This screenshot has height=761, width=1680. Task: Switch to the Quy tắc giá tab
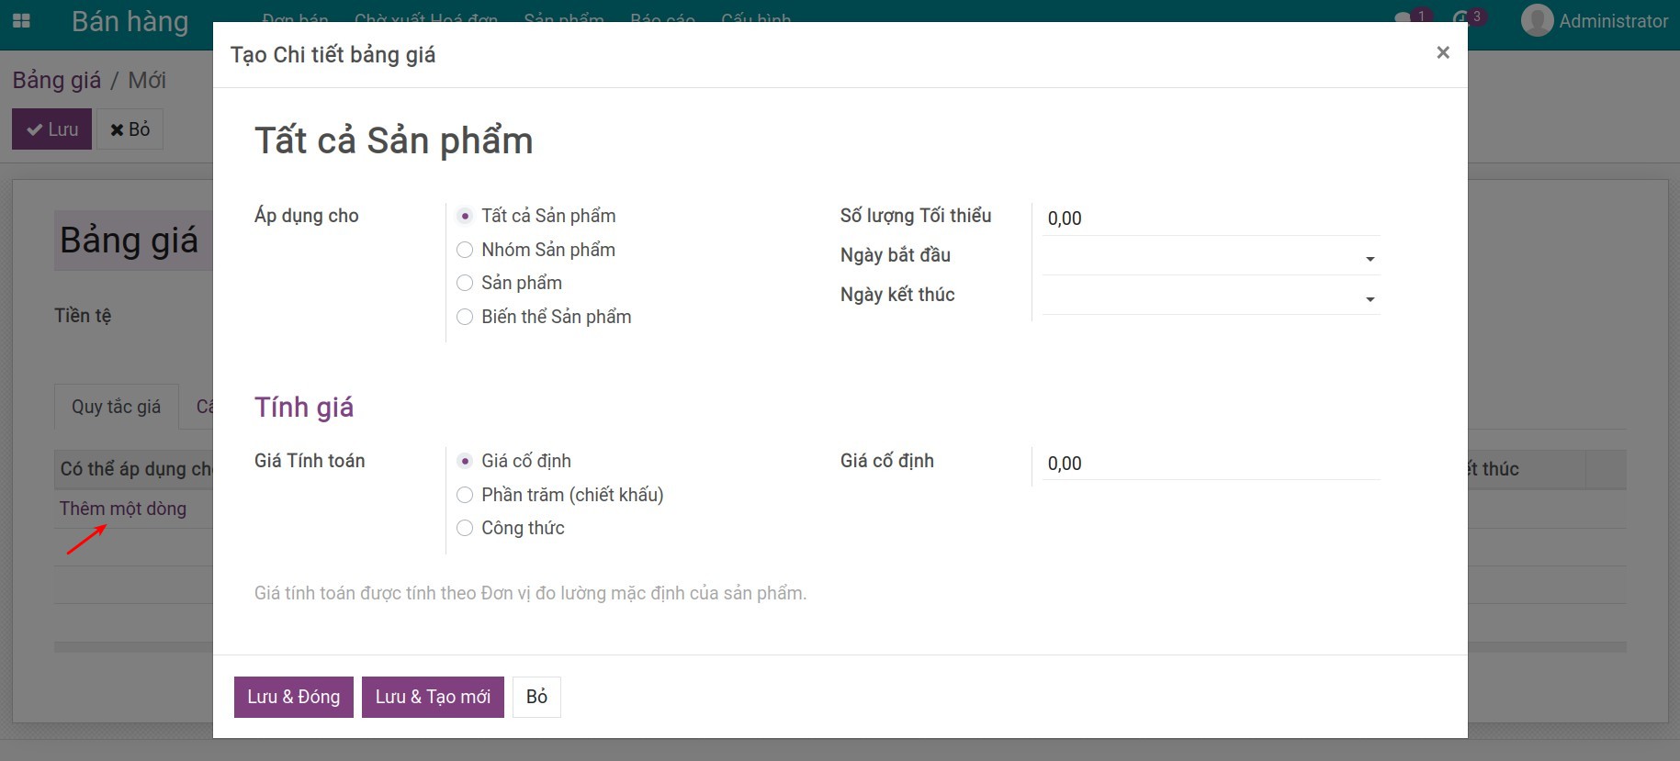tap(117, 407)
